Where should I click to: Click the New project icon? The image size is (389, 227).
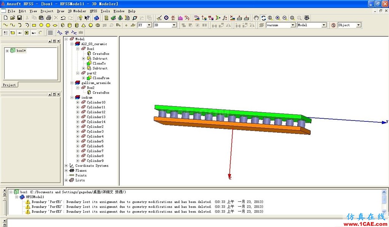click(x=5, y=18)
